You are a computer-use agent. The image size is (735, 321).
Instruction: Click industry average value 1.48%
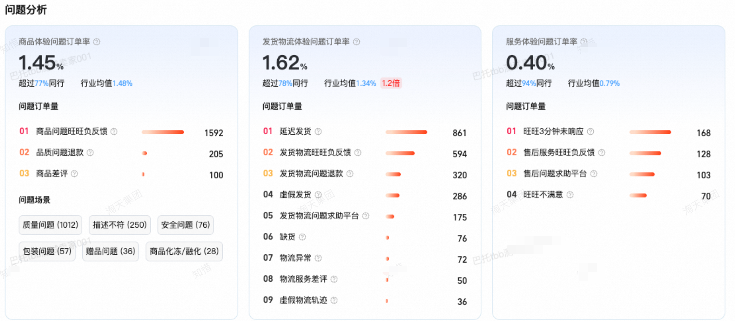pos(122,83)
